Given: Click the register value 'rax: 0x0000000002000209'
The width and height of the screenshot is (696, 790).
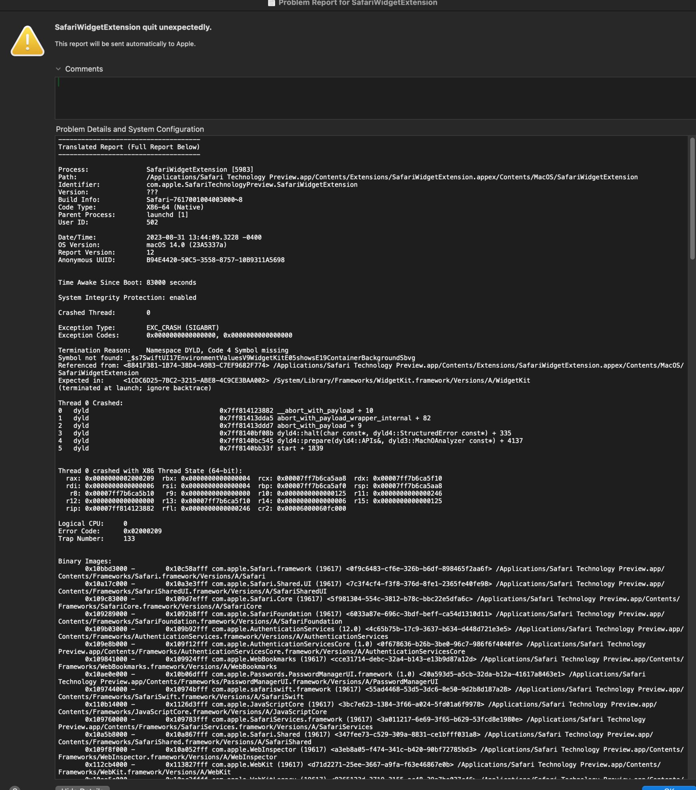Looking at the screenshot, I should point(110,478).
